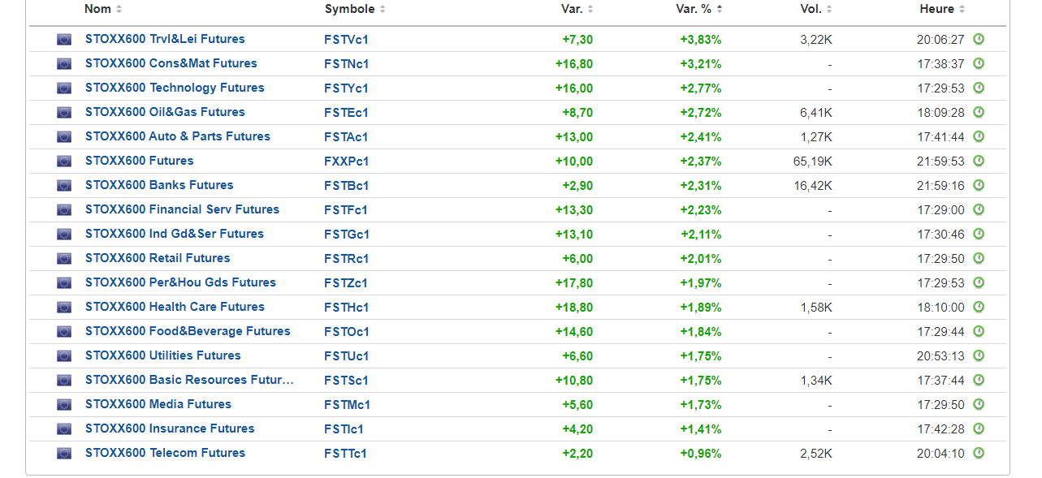Open STOXX600 Technology Futures link
This screenshot has width=1042, height=478.
[x=175, y=88]
